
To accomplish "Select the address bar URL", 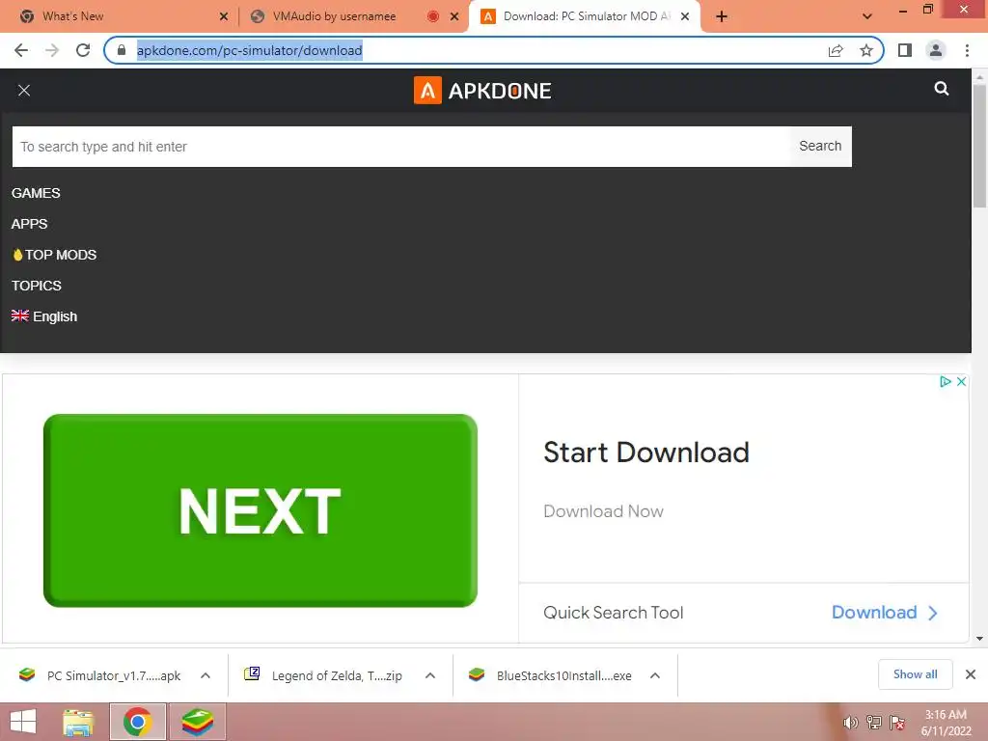I will click(250, 50).
